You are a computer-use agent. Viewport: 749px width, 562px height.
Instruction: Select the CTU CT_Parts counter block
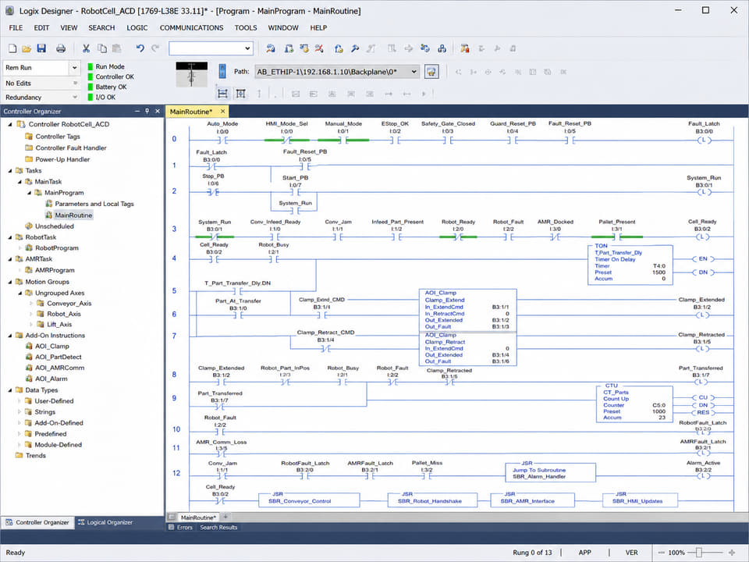pyautogui.click(x=634, y=404)
